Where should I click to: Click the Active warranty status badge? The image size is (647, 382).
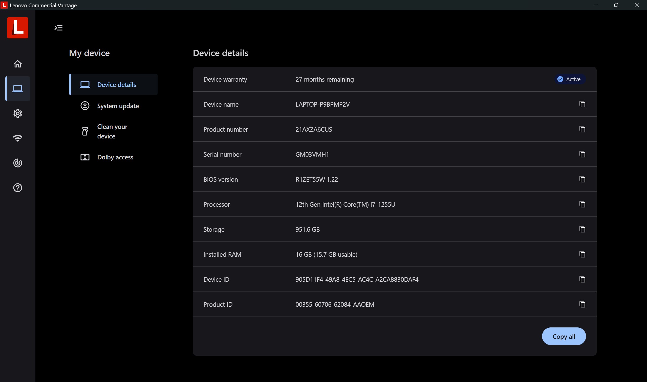pyautogui.click(x=570, y=79)
